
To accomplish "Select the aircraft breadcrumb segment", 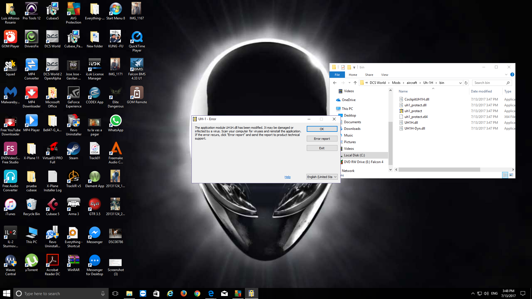I will pyautogui.click(x=412, y=83).
